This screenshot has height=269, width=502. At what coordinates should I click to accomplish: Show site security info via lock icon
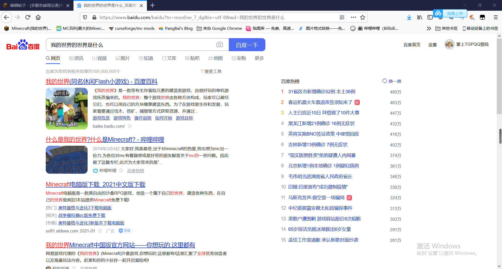point(94,17)
